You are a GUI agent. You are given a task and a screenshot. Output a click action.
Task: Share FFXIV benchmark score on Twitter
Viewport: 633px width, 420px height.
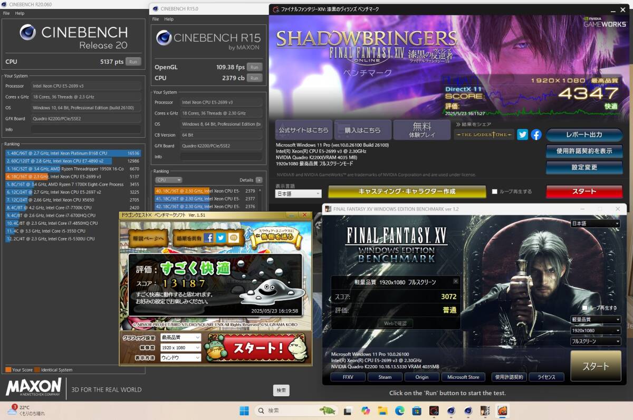point(522,134)
